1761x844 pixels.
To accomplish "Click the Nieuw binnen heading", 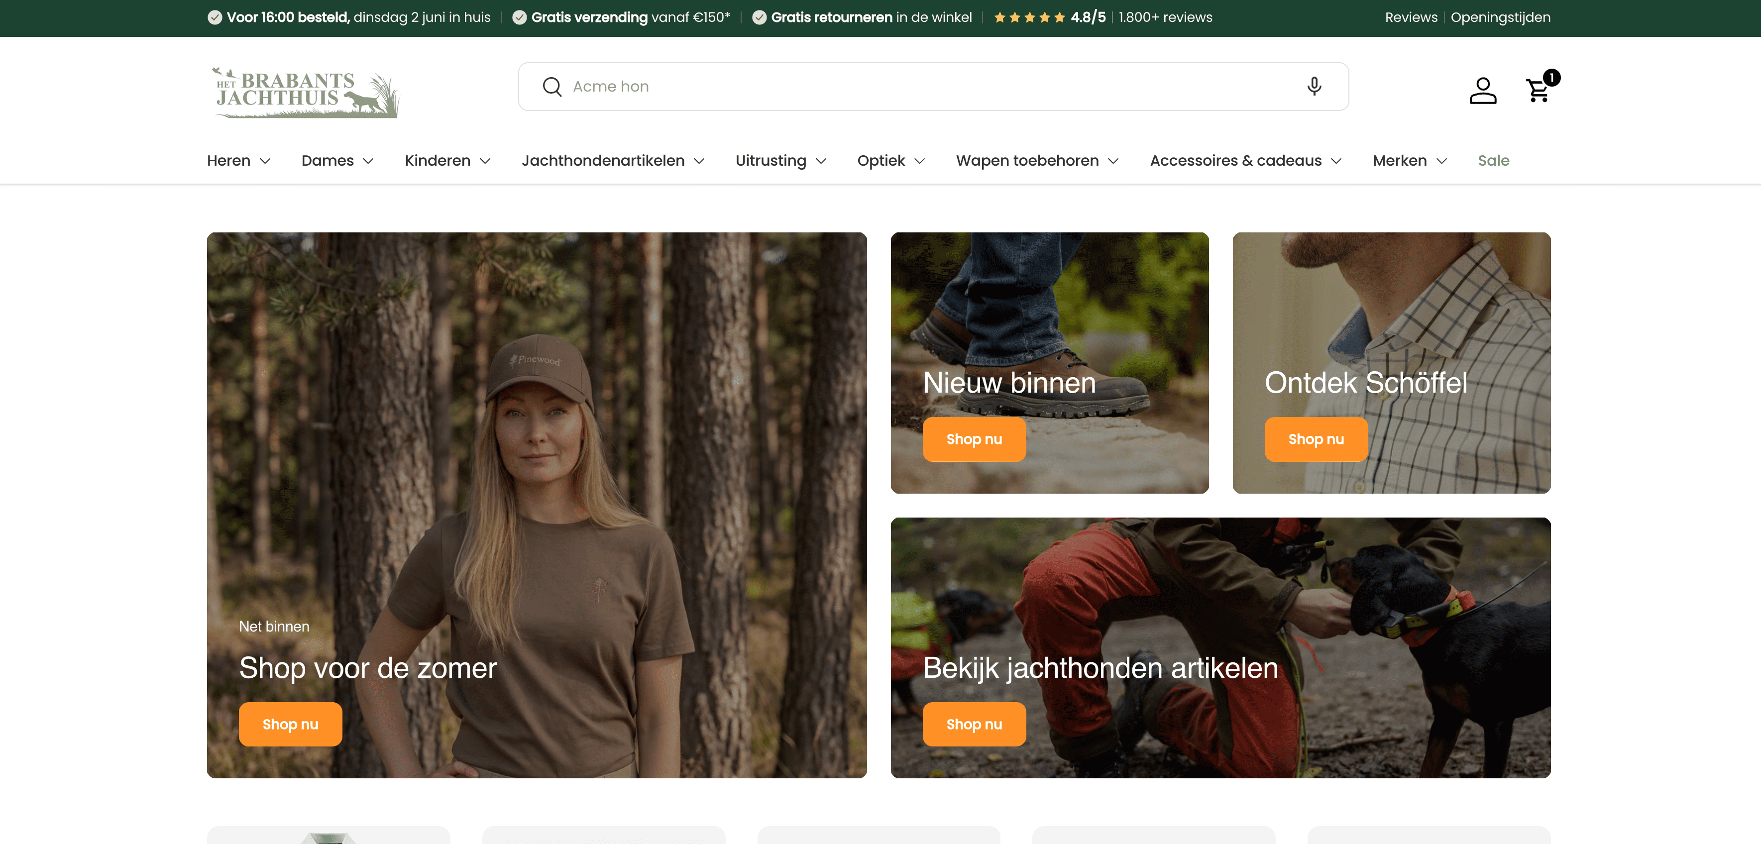I will tap(1009, 383).
